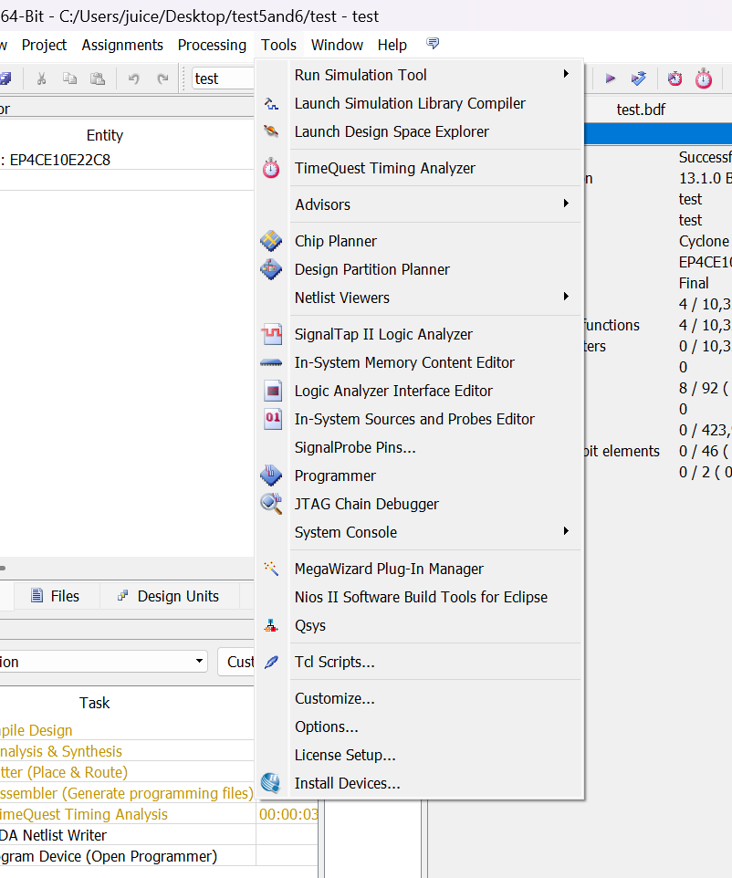732x878 pixels.
Task: Click the TimeQuest Timing Analyzer stopwatch icon in menu
Action: point(271,168)
